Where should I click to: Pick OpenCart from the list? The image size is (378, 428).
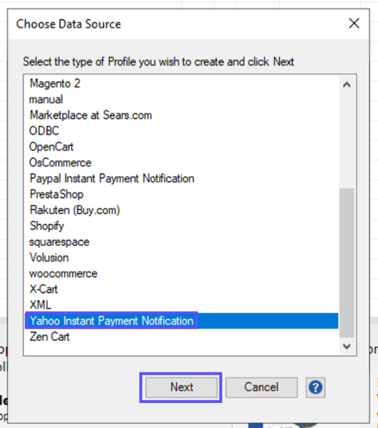click(x=51, y=147)
